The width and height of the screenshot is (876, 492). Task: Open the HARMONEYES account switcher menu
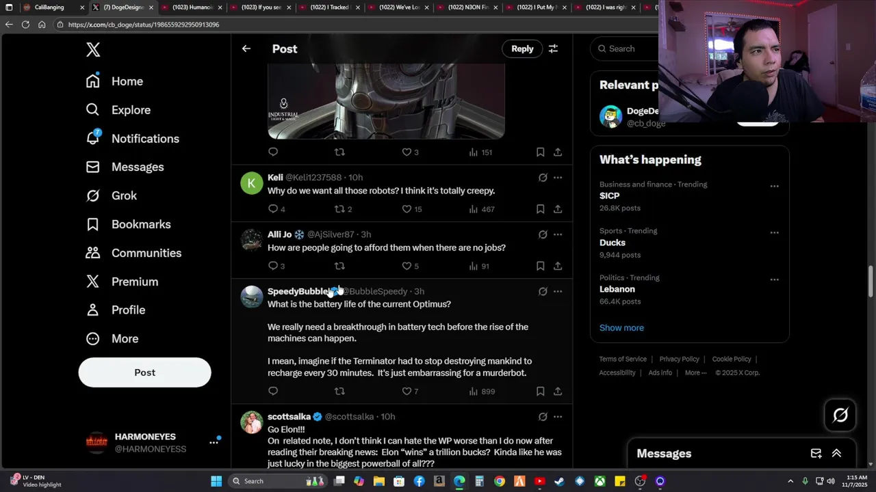point(214,443)
